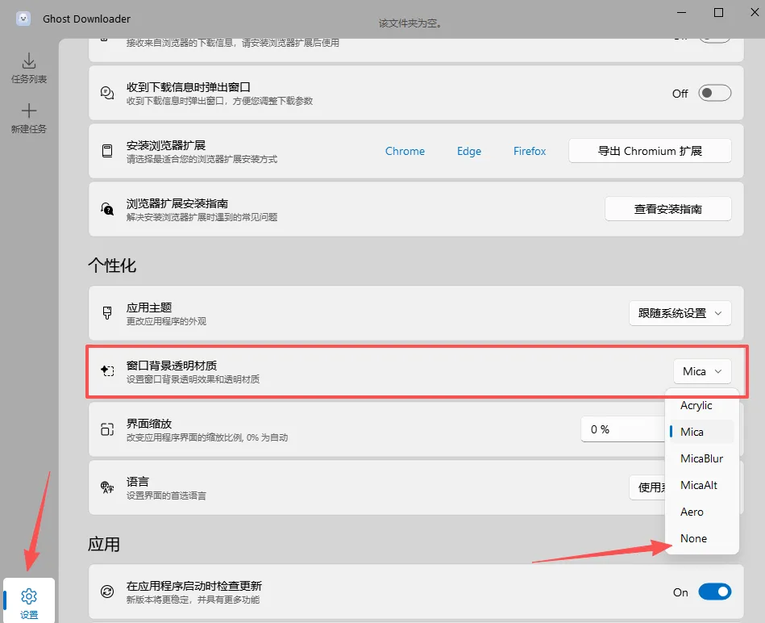The image size is (765, 623).
Task: Click the 更改应用程序的外观 description text
Action: 166,321
